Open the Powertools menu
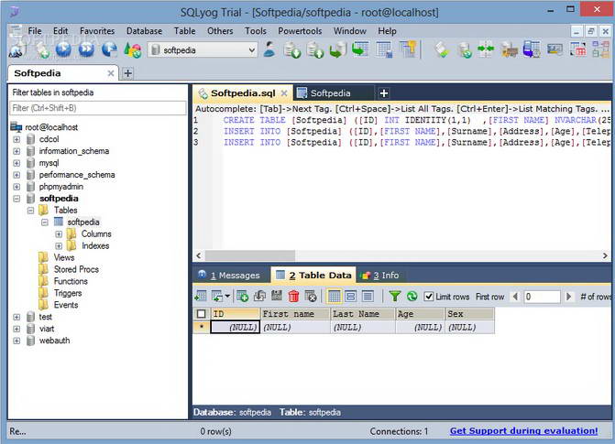Image resolution: width=615 pixels, height=444 pixels. coord(300,31)
